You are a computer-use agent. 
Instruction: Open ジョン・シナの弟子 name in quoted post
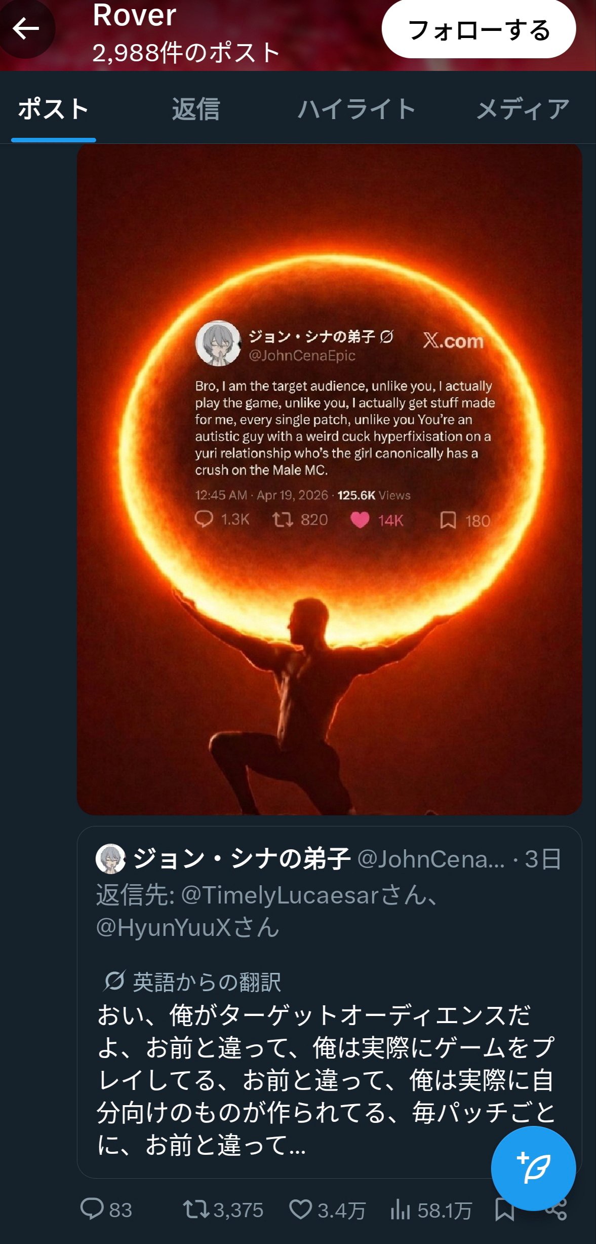[x=242, y=859]
